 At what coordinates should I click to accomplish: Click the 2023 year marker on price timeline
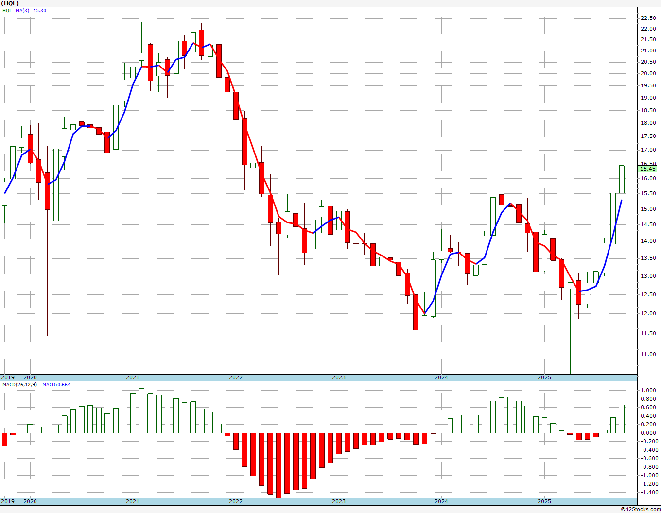[339, 377]
